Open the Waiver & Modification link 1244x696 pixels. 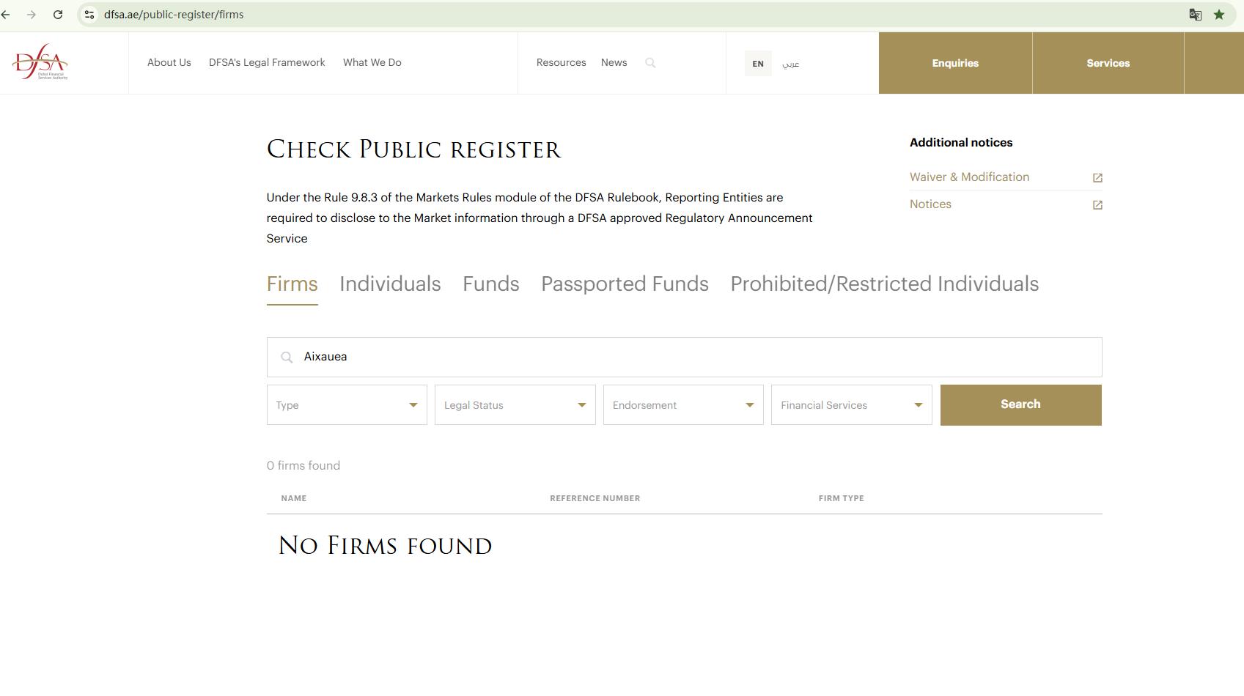tap(969, 177)
